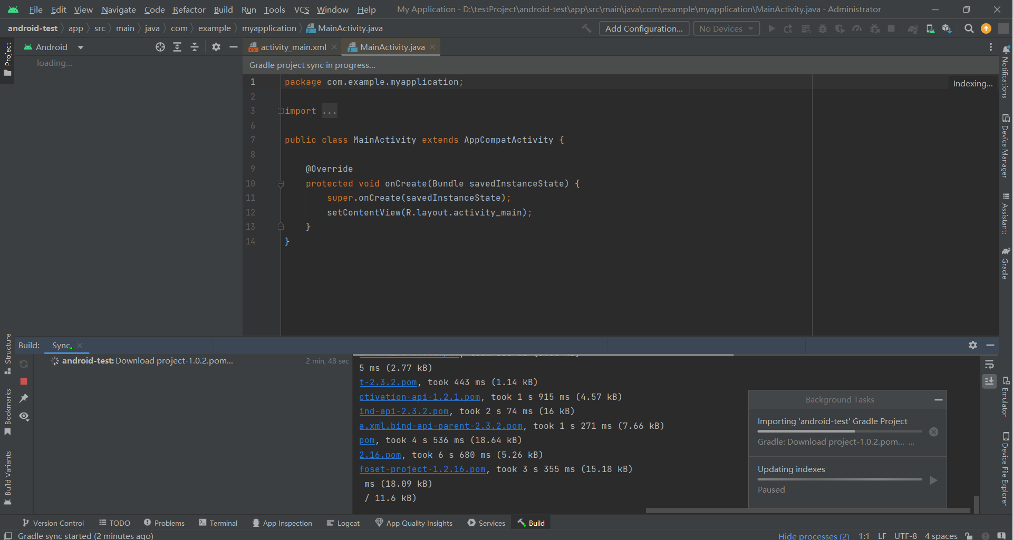This screenshot has height=540, width=1013.
Task: Open the VCS menu
Action: 302,9
